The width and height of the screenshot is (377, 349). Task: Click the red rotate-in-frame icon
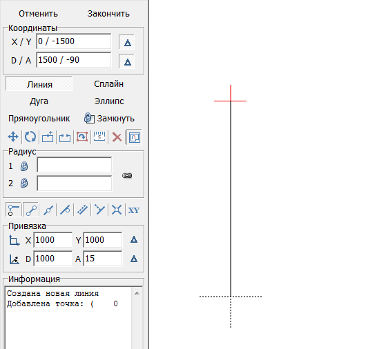(x=82, y=137)
